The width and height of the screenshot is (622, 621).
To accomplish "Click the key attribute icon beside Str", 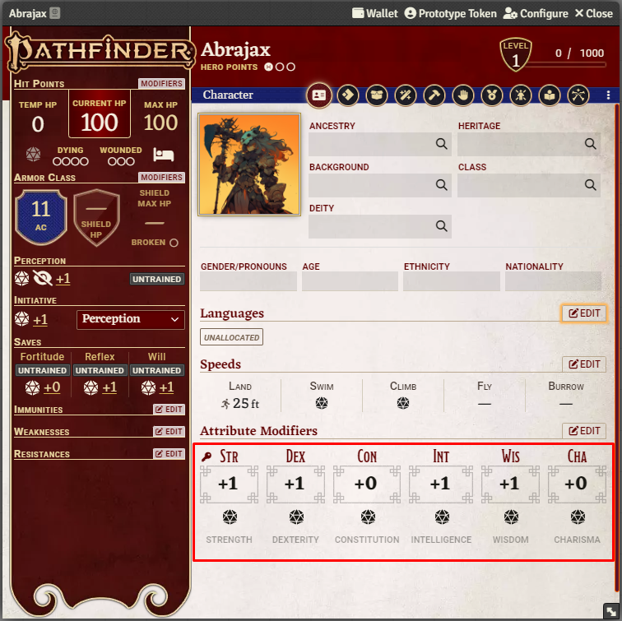I will [207, 457].
